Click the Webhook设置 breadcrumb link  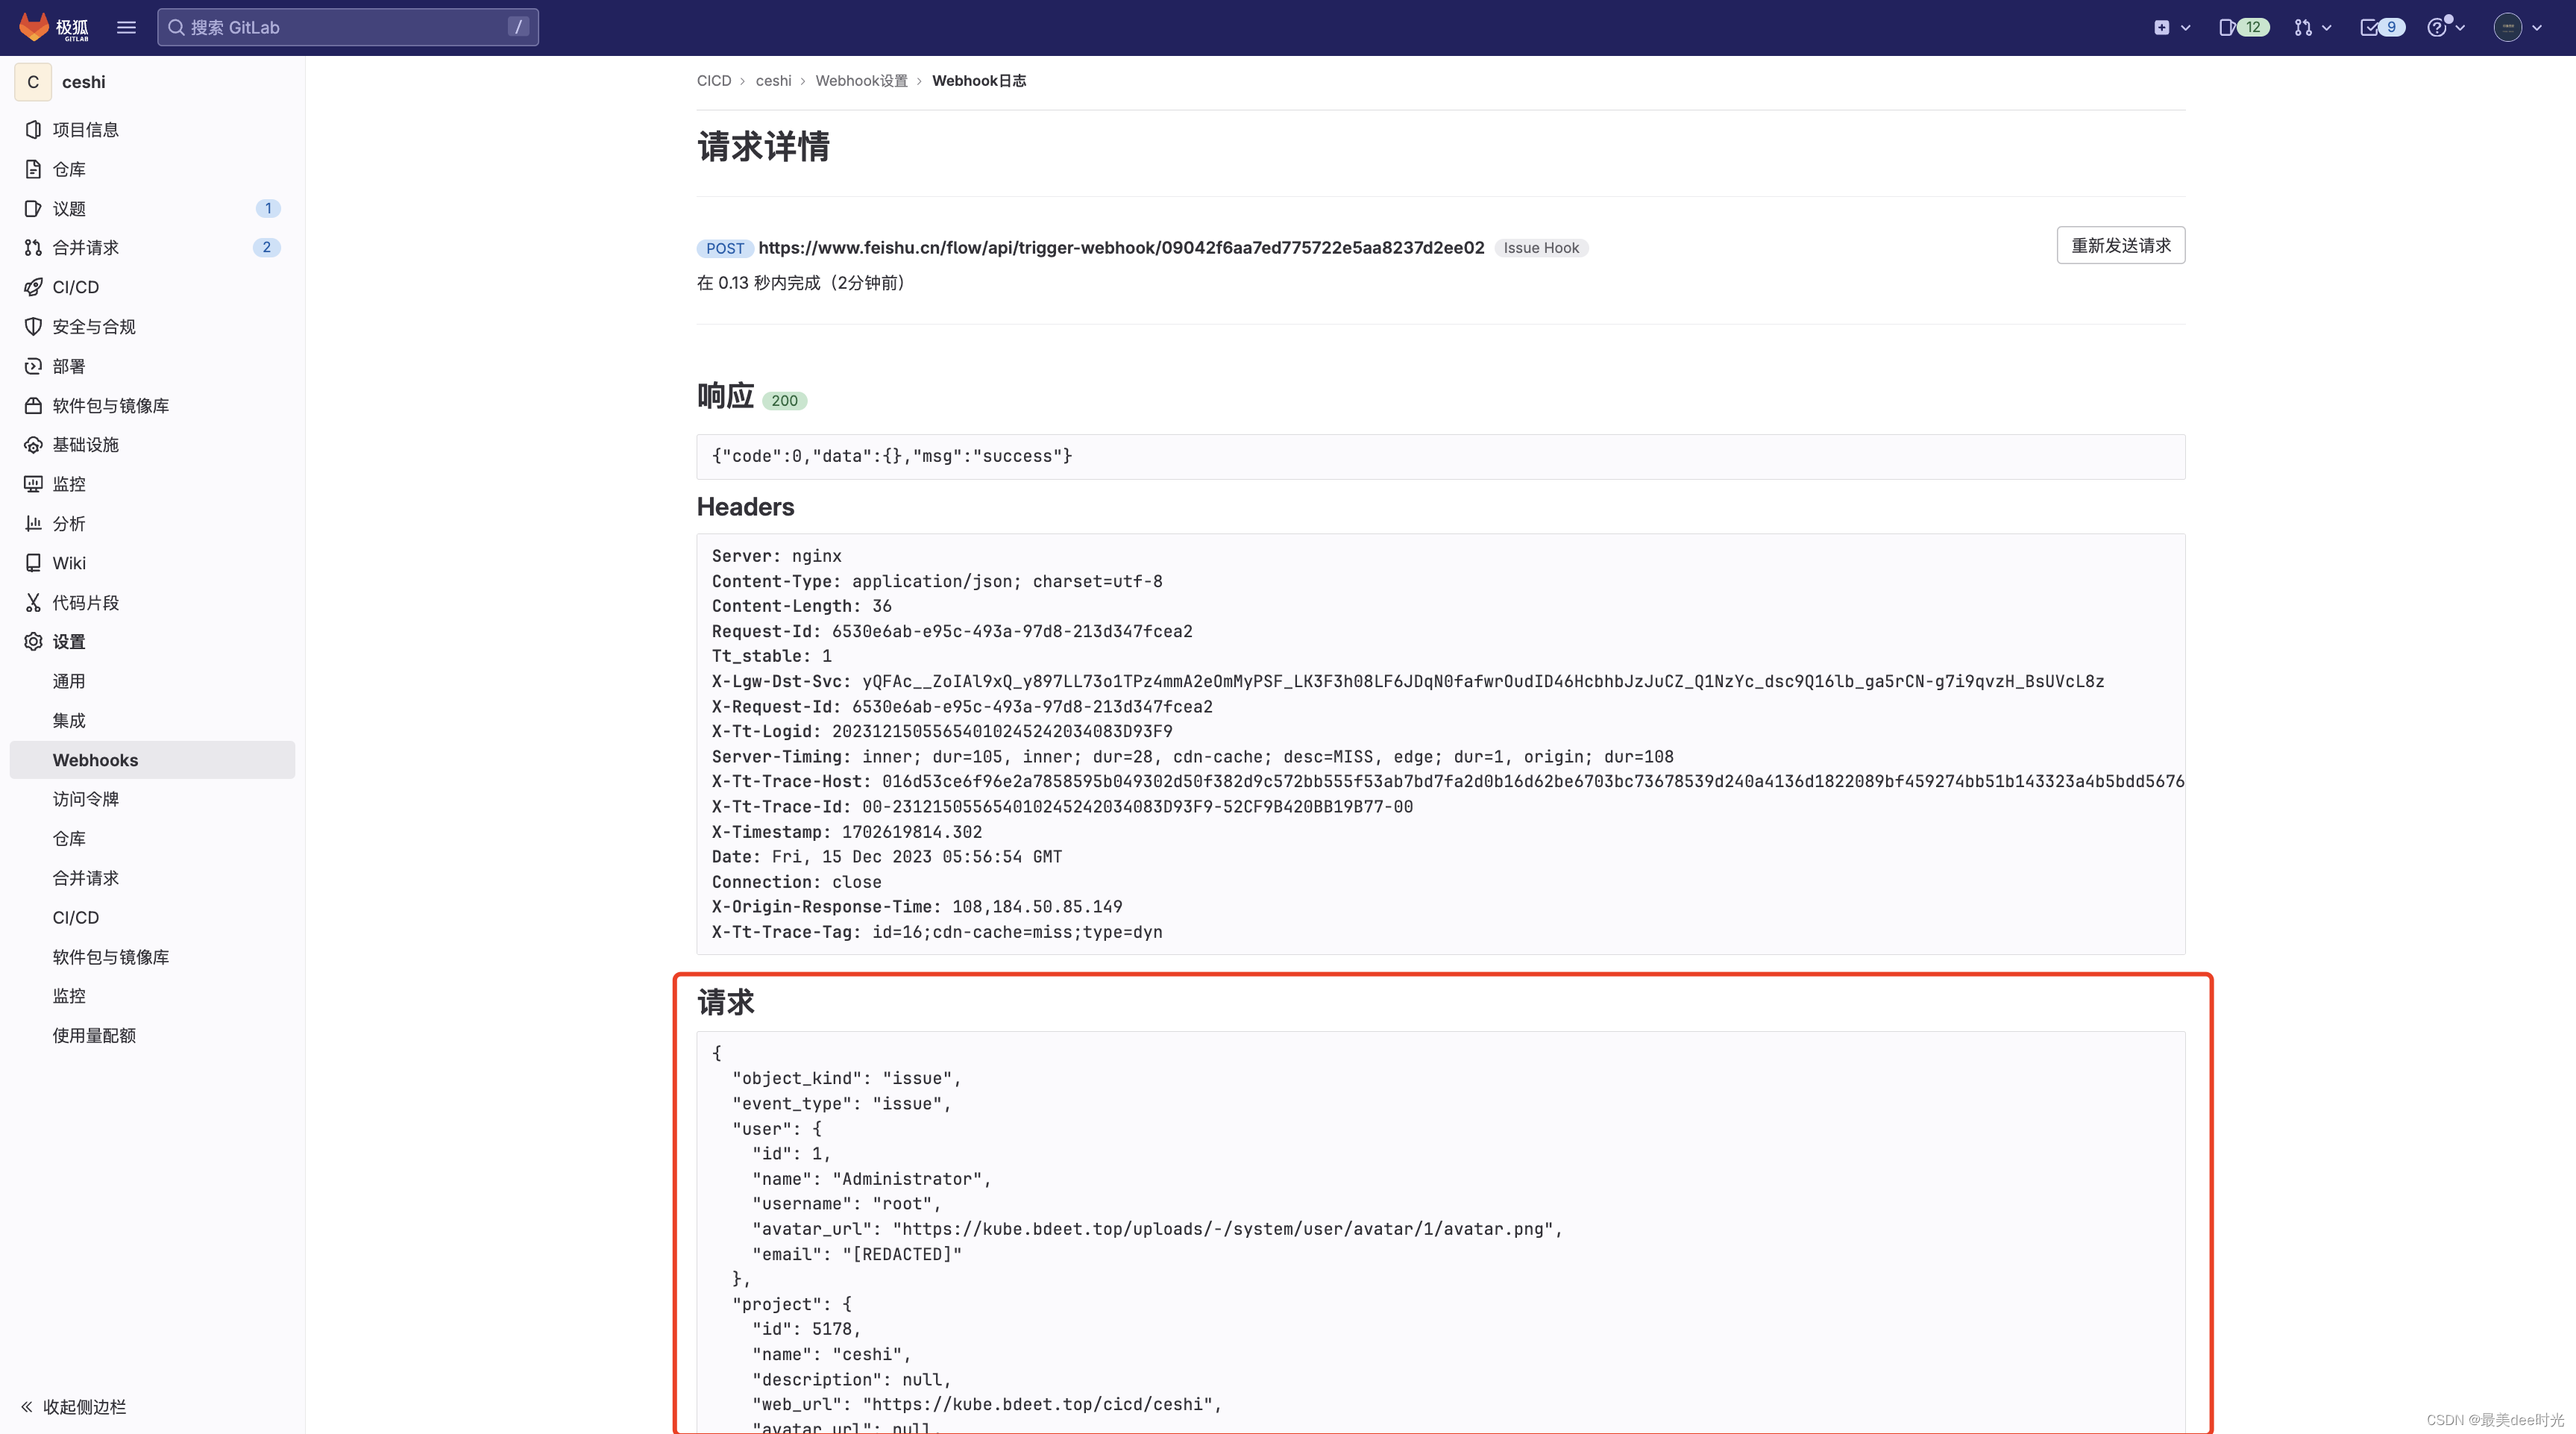click(861, 81)
